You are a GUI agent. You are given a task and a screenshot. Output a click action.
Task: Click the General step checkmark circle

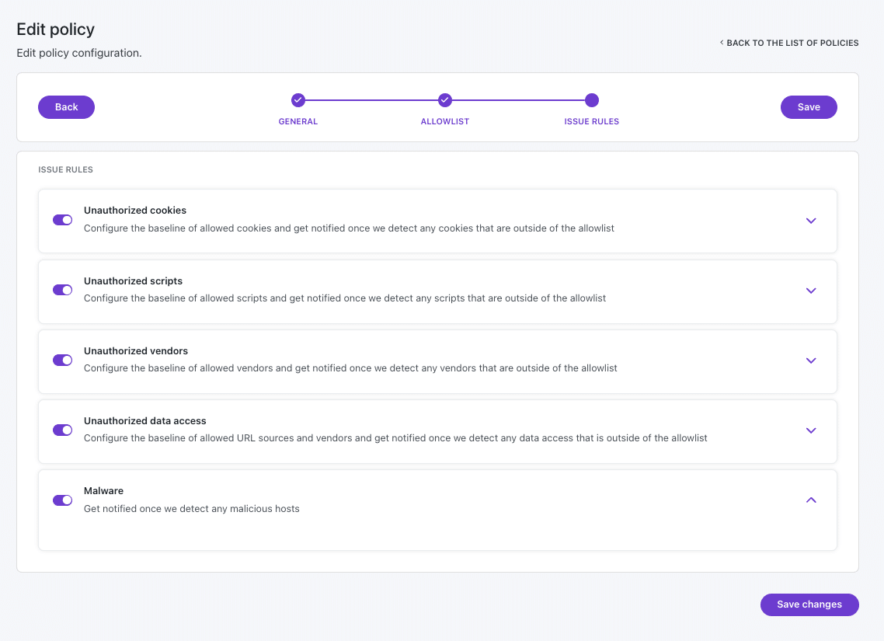(298, 100)
